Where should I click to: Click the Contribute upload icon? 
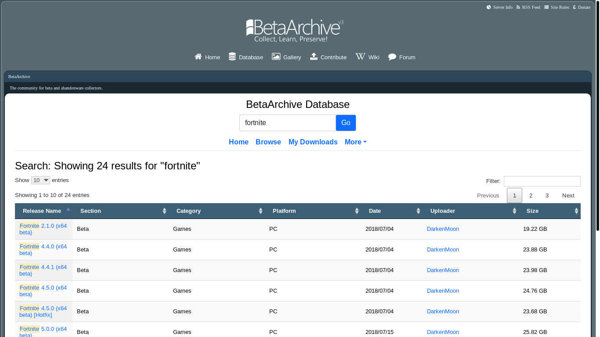(x=314, y=57)
